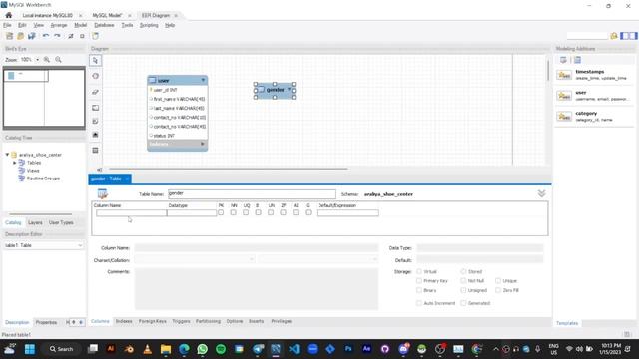Open the zoom percentage dropdown
The image size is (639, 359).
(38, 60)
